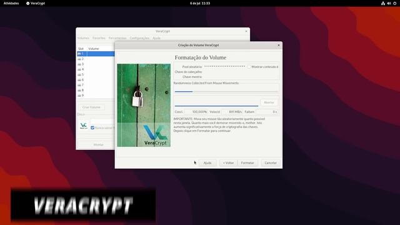Viewport: 400px width, 225px height.
Task: Select slot 8 in volume list
Action: [x=96, y=90]
